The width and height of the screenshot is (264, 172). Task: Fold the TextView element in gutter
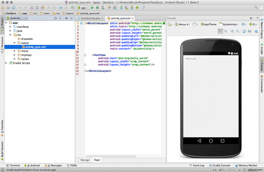coord(85,55)
